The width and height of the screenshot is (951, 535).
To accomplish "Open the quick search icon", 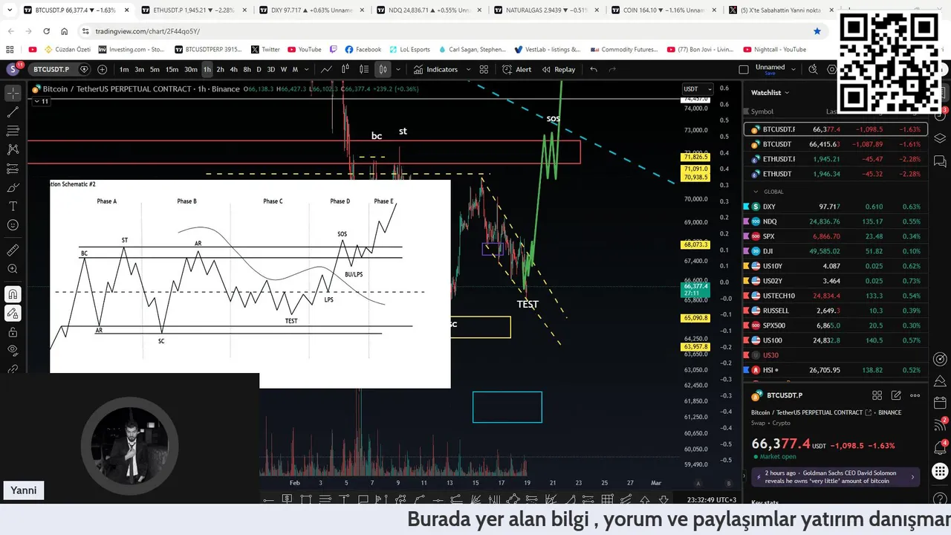I will [814, 69].
